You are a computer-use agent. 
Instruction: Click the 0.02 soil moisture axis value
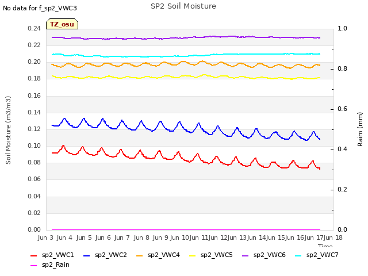(34, 213)
